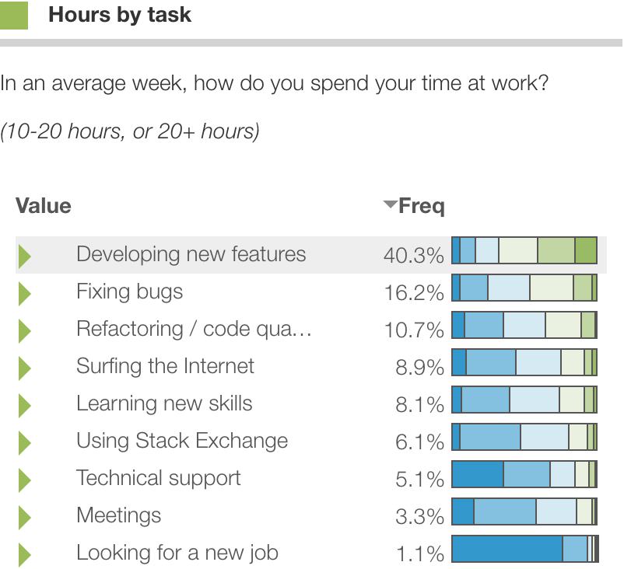The width and height of the screenshot is (624, 569).
Task: Click the Technical support distribution bar
Action: pos(524,474)
